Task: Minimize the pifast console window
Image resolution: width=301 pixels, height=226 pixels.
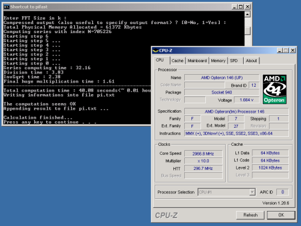Action: tap(235, 7)
